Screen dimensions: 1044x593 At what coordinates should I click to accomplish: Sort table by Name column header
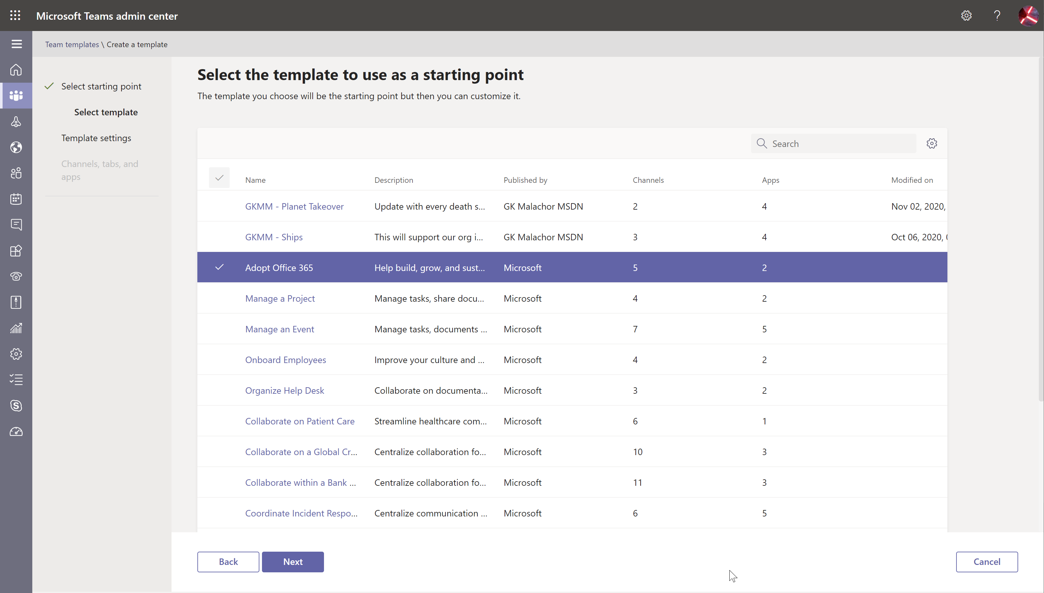(x=256, y=180)
